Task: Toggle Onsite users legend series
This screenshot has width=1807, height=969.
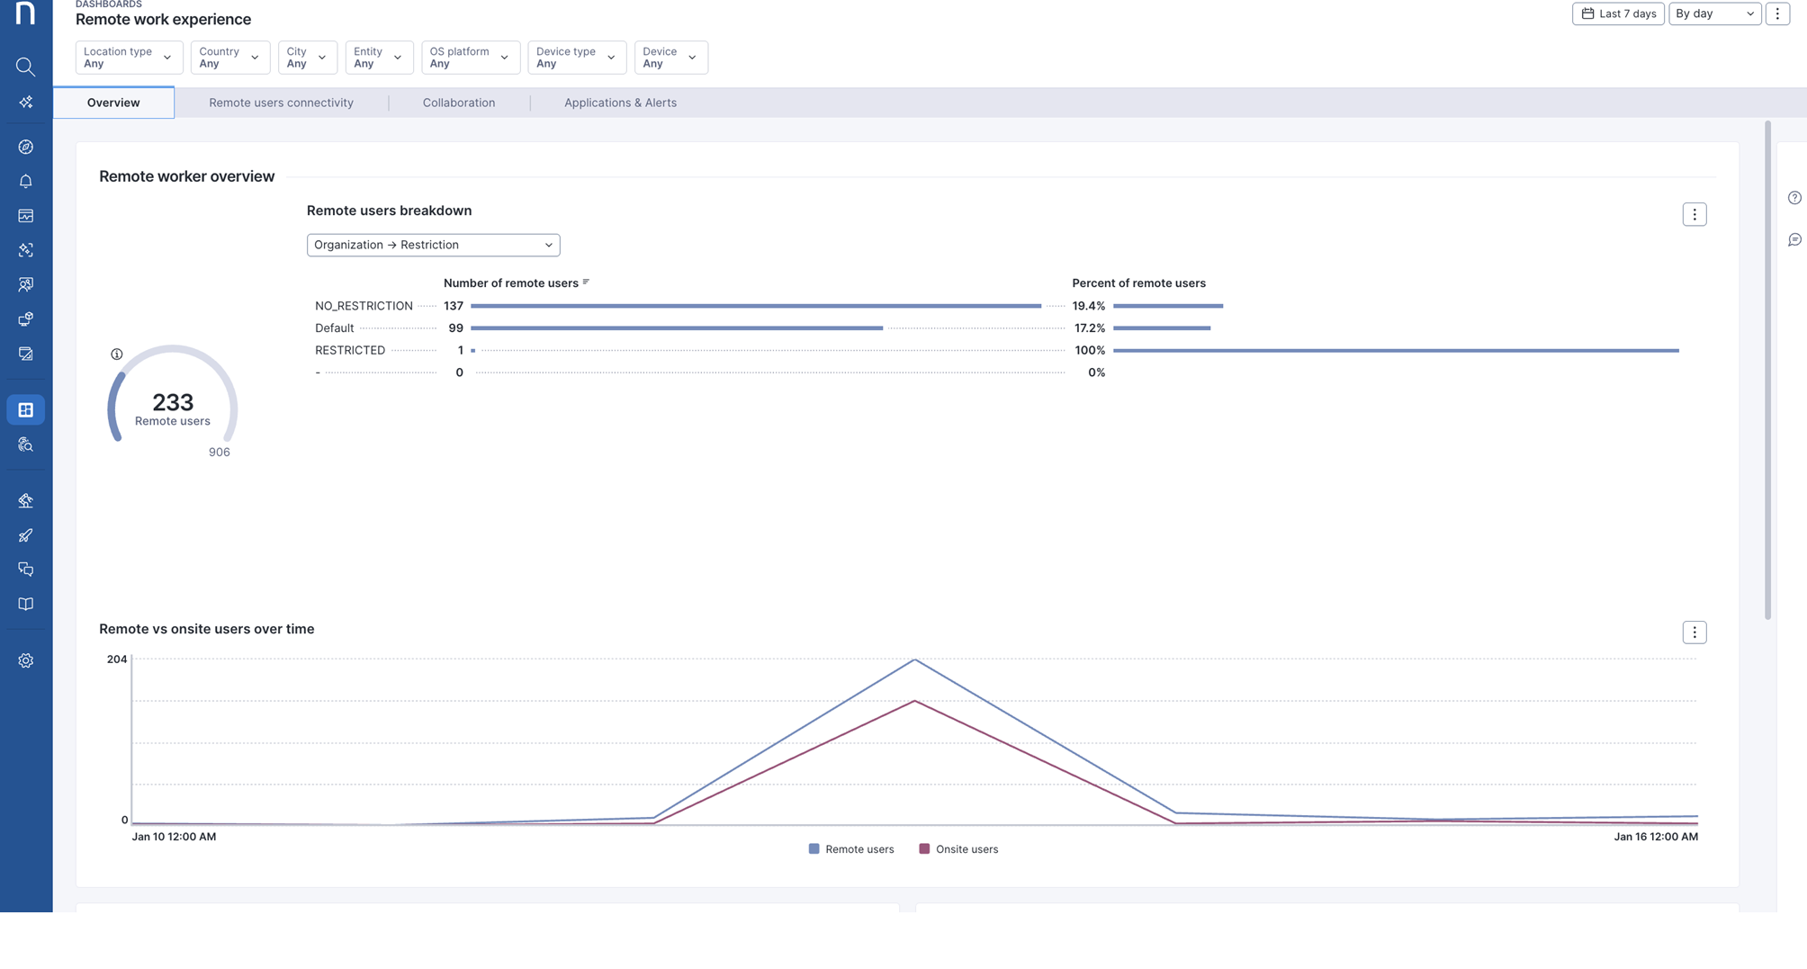Action: tap(958, 849)
